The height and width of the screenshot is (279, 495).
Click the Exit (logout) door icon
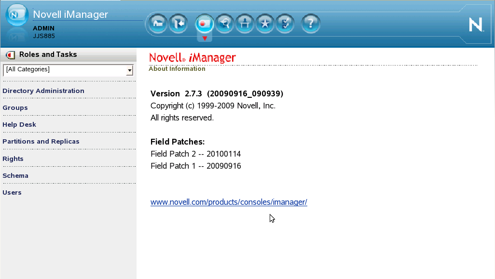(179, 23)
